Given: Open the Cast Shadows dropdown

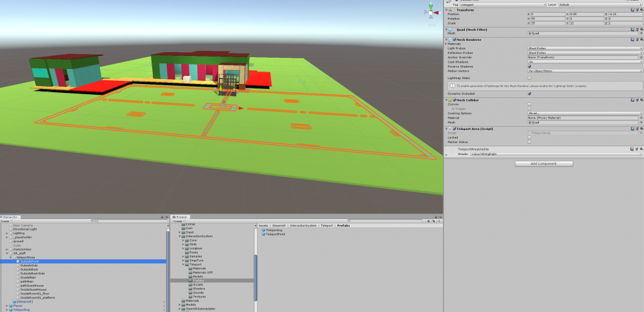Looking at the screenshot, I should click(584, 62).
